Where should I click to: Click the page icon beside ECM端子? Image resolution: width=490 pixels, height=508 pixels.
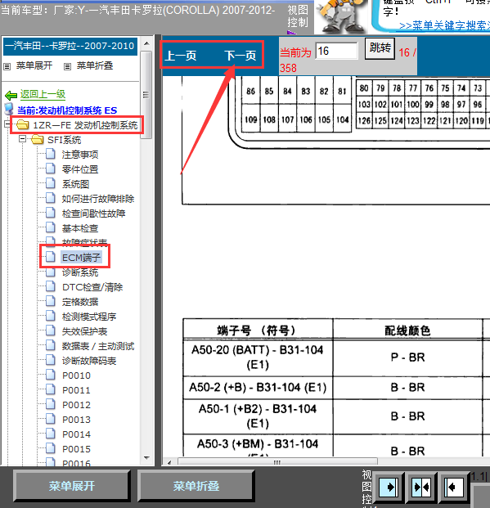click(51, 257)
